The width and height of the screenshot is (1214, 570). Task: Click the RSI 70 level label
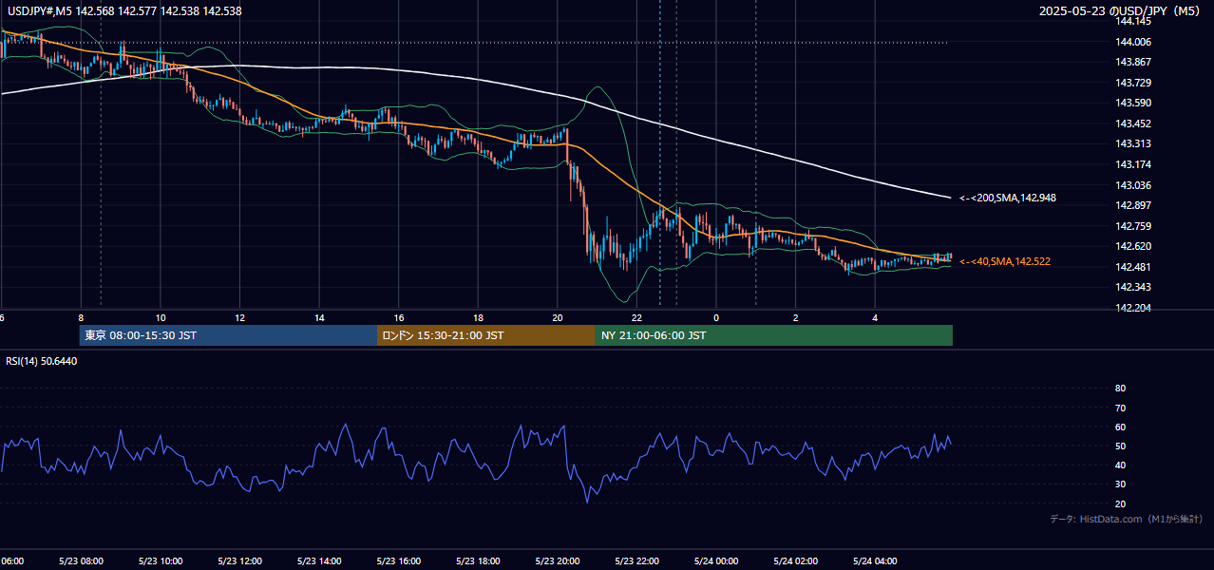coord(1120,408)
